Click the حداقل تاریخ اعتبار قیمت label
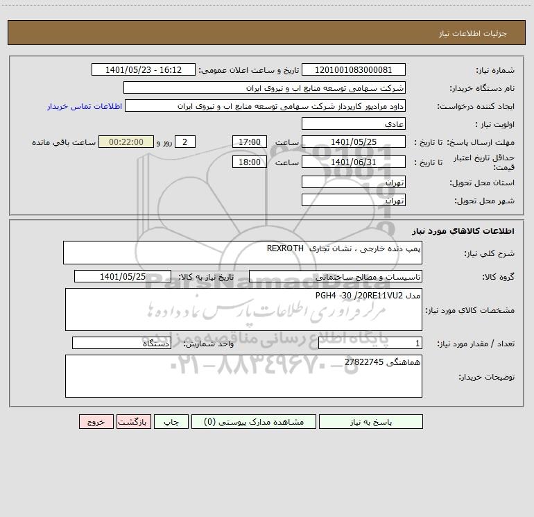The height and width of the screenshot is (517, 534). pos(483,162)
